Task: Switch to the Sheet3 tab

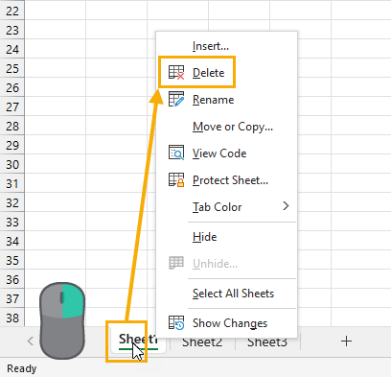Action: [x=267, y=342]
